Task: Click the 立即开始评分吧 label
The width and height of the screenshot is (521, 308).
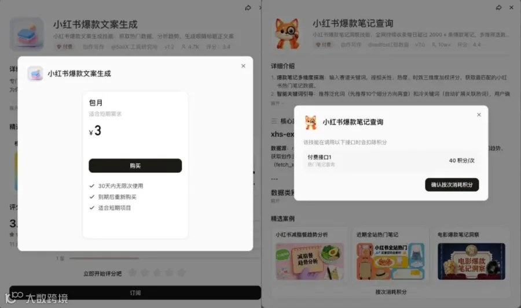Action: pyautogui.click(x=102, y=273)
